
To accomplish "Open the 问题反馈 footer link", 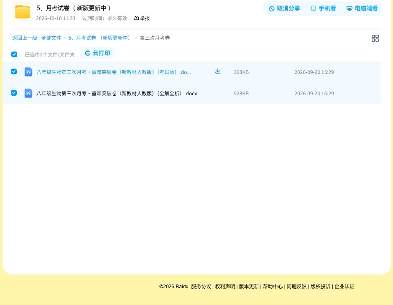I will [x=296, y=287].
